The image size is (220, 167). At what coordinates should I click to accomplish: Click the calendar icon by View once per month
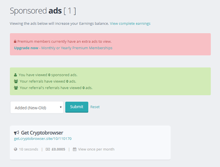tap(75, 149)
